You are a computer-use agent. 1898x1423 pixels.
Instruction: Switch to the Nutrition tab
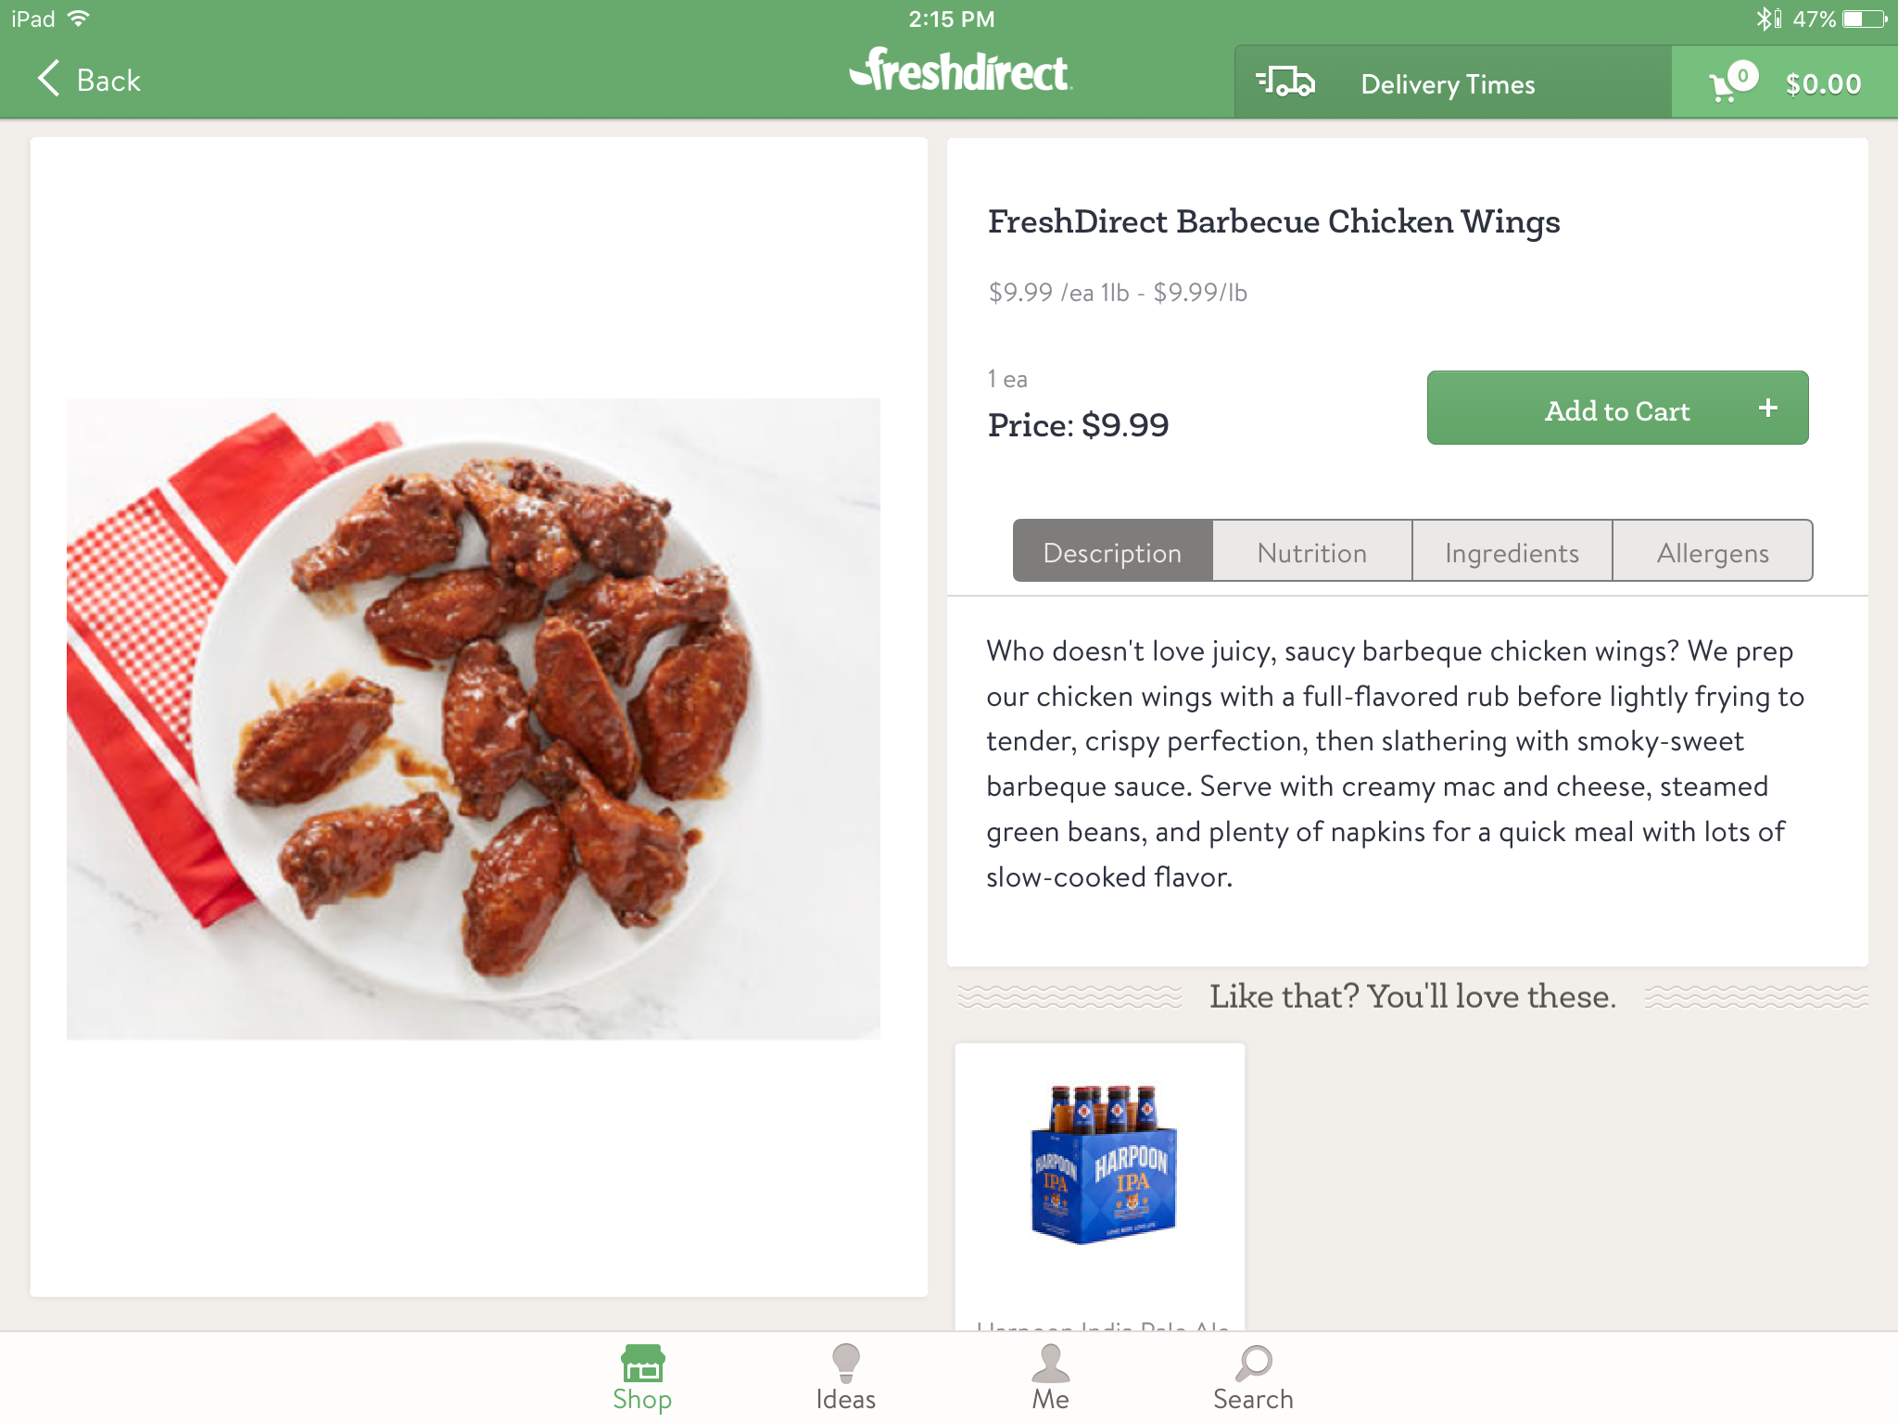[1312, 552]
